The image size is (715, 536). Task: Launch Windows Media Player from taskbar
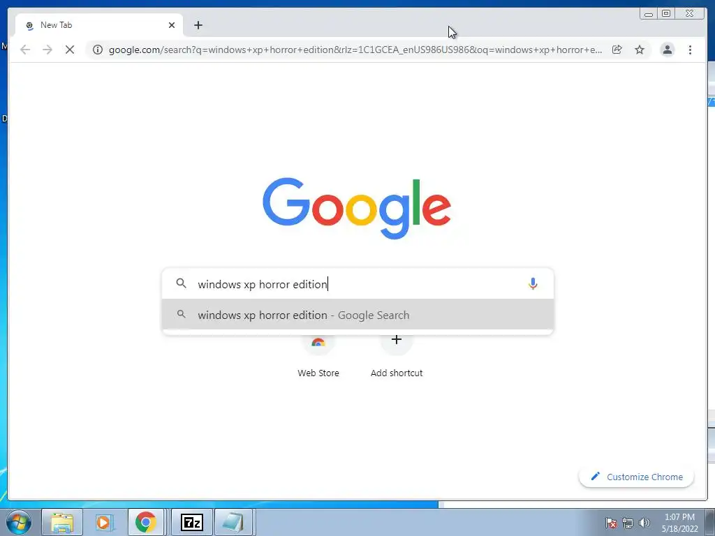[104, 522]
